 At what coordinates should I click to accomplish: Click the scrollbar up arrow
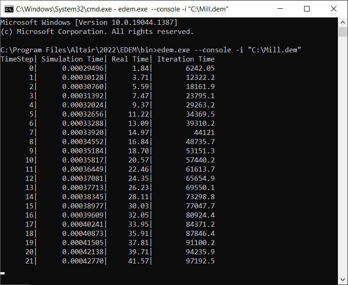[x=343, y=22]
